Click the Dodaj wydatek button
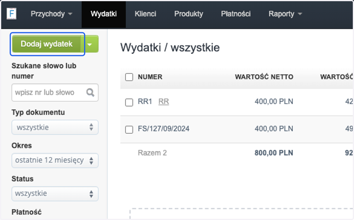The width and height of the screenshot is (354, 220). [47, 44]
